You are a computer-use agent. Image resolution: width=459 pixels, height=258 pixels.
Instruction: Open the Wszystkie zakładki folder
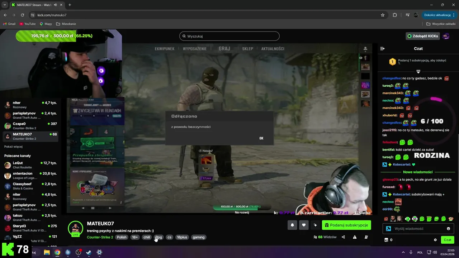441,24
